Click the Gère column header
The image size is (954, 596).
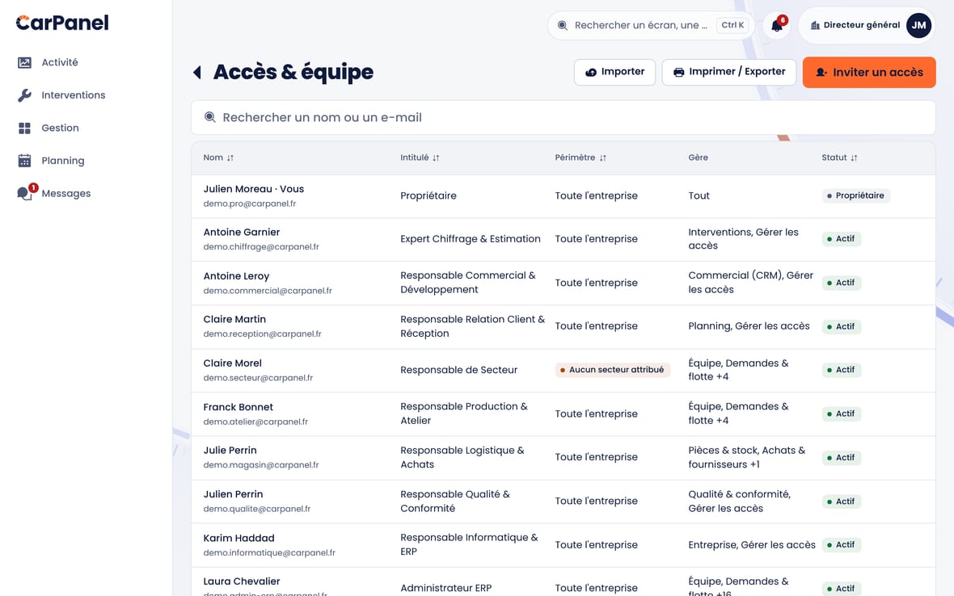[698, 158]
